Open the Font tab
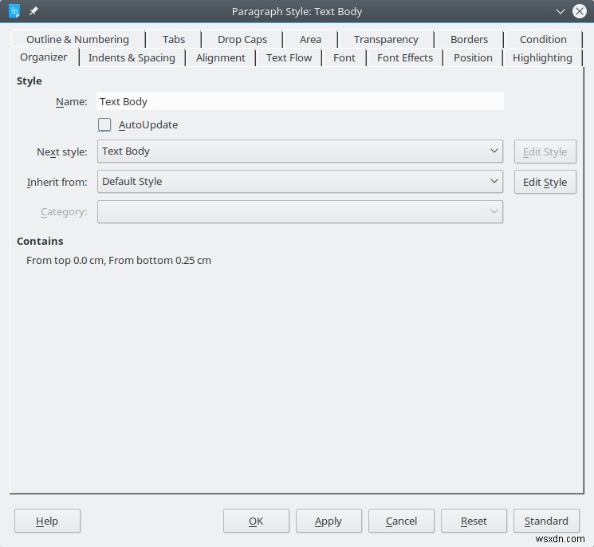This screenshot has height=547, width=594. pos(344,57)
